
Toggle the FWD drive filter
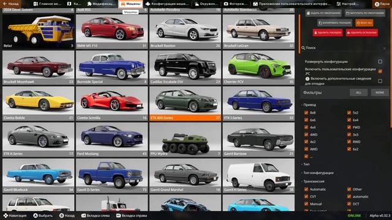[x=349, y=127]
